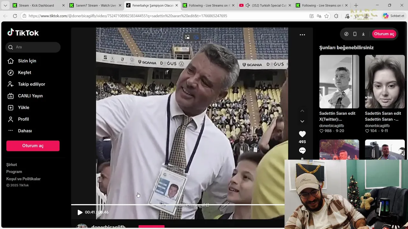Click the video progress bar

click(178, 205)
